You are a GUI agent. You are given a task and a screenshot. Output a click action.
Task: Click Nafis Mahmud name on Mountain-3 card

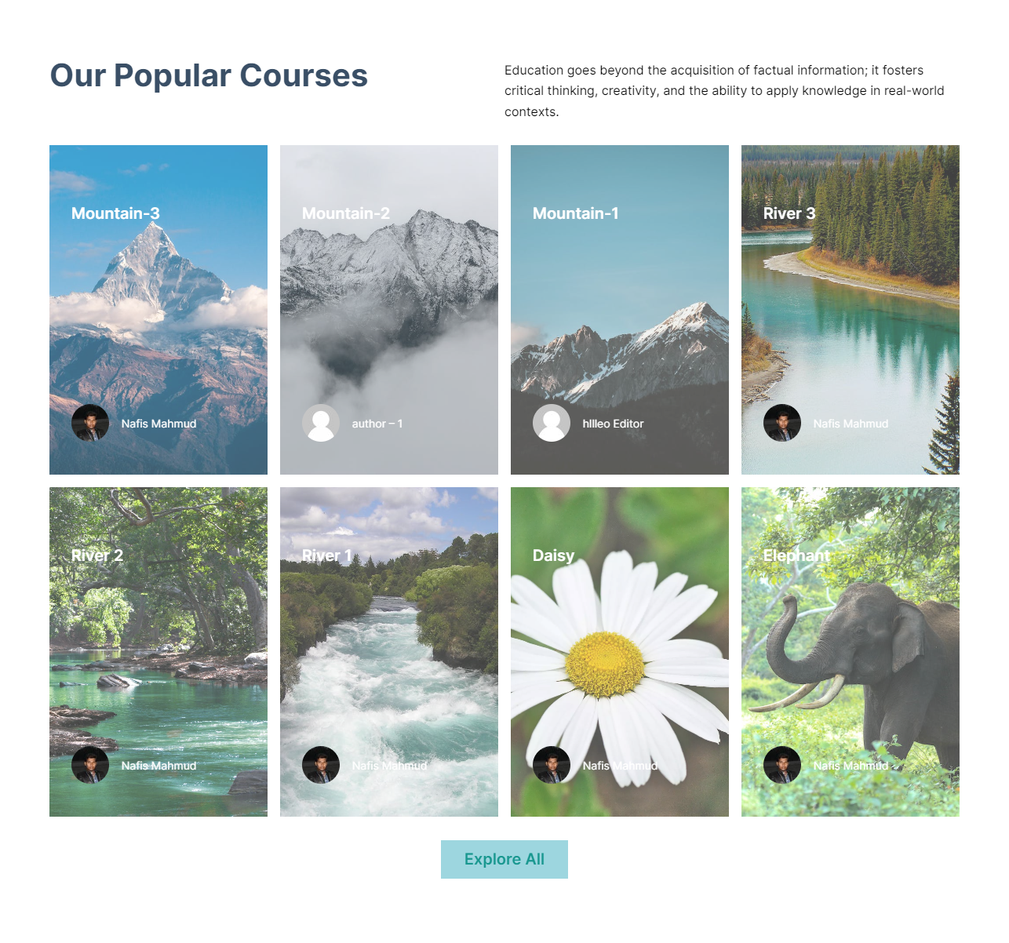[158, 424]
